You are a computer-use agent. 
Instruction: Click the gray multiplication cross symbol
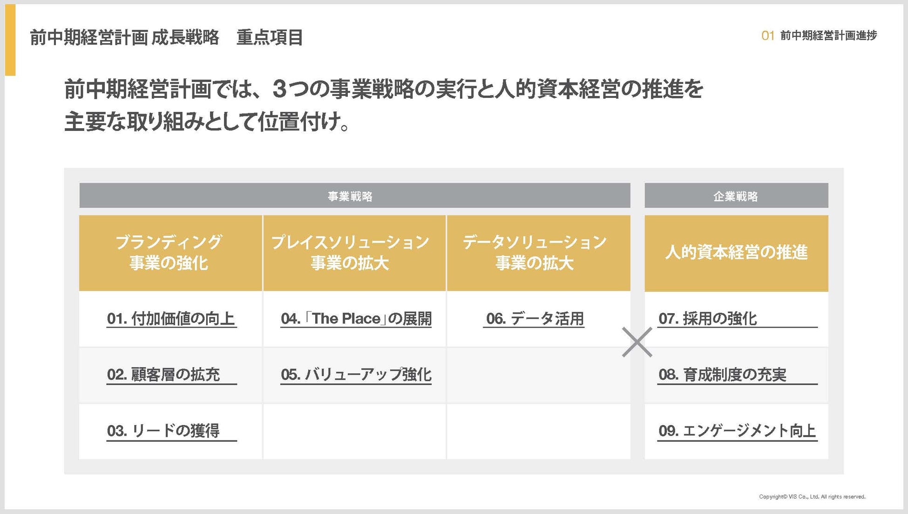pyautogui.click(x=637, y=342)
